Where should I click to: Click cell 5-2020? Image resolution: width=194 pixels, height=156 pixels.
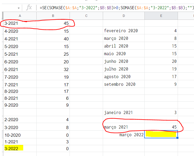(x=20, y=46)
